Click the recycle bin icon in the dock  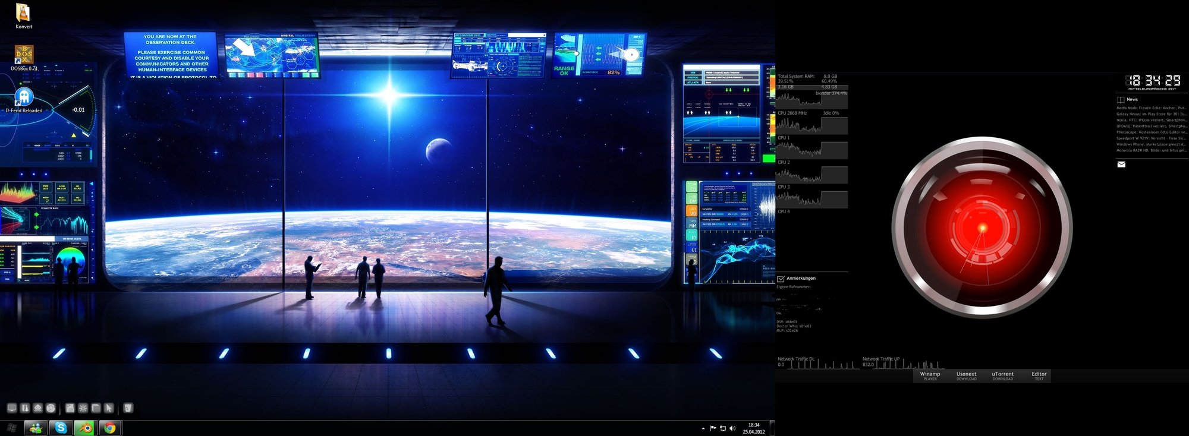click(x=128, y=408)
